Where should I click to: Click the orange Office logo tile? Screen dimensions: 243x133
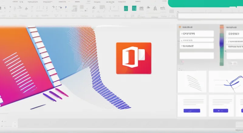tap(134, 58)
